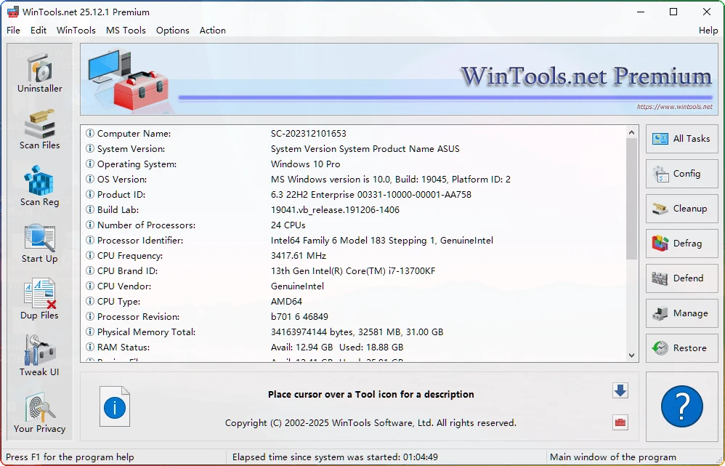Launch the Defrag tool

click(681, 244)
